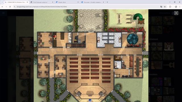The height and width of the screenshot is (102, 182).
Task: View site information for dungeonfog.com
Action: click(x=15, y=7)
